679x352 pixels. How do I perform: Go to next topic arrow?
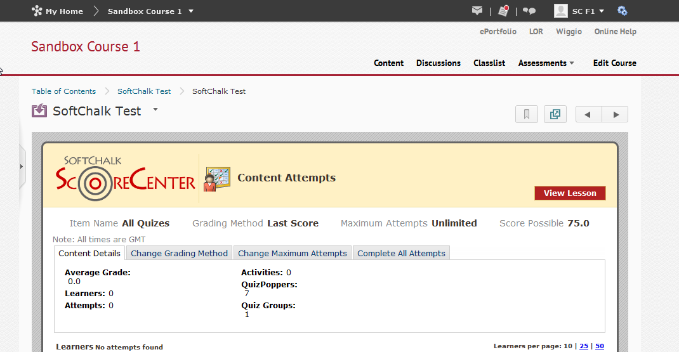[615, 114]
